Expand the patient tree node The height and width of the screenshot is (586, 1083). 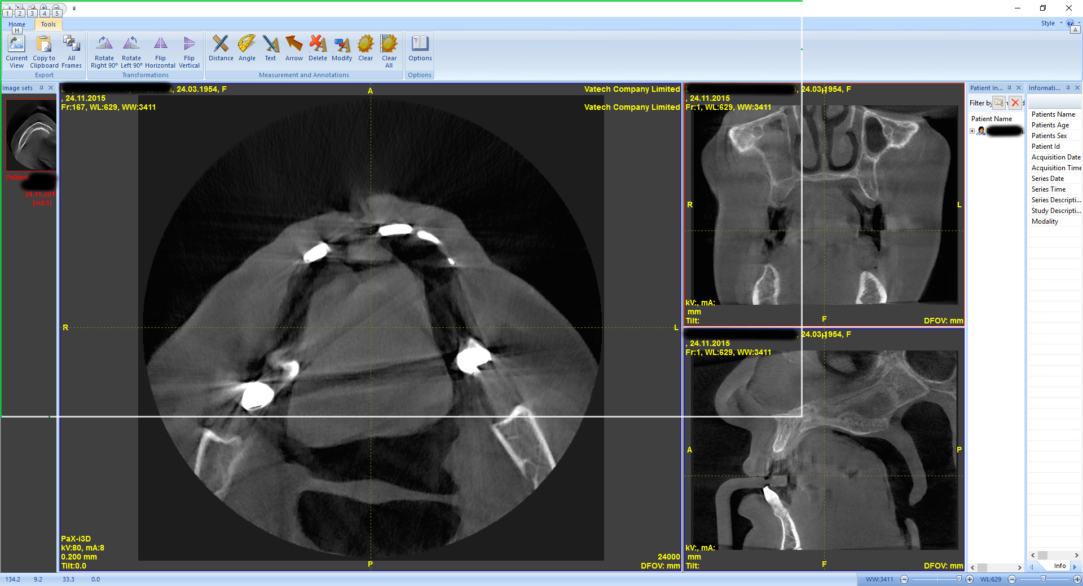(x=972, y=131)
